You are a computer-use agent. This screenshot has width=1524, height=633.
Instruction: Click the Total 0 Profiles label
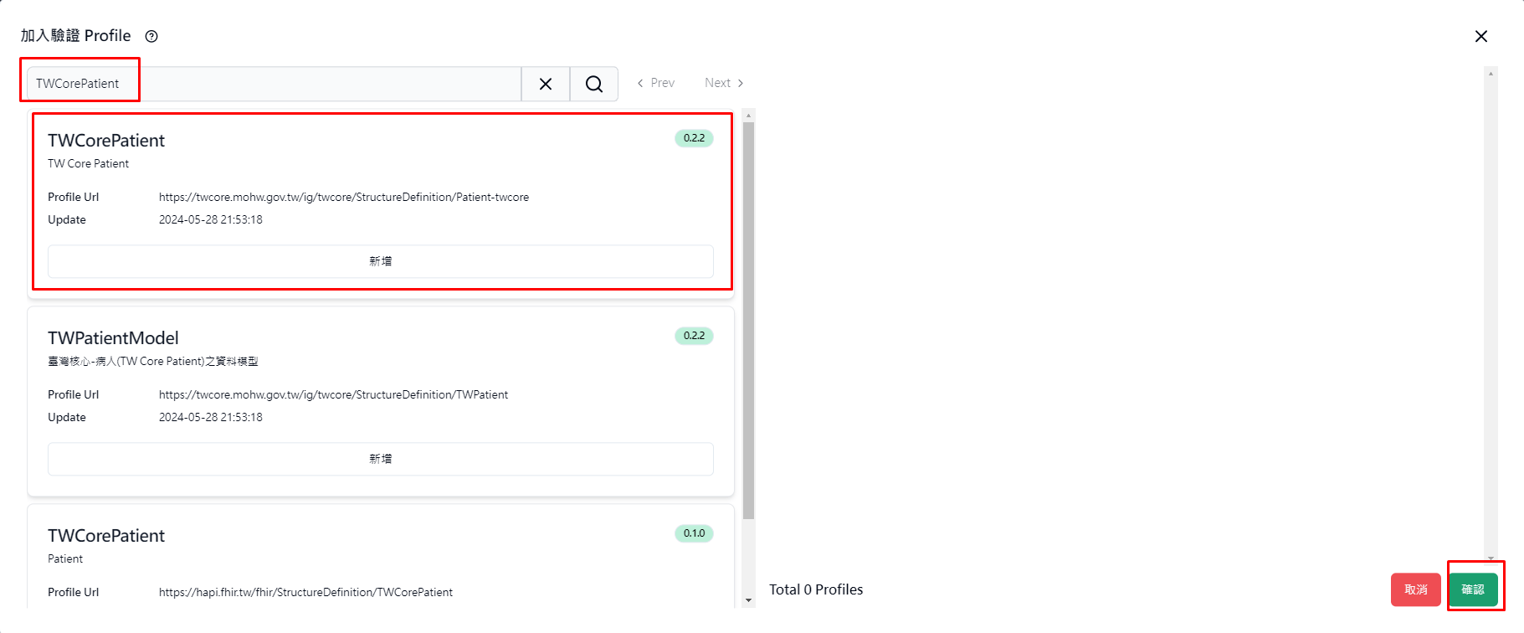(816, 589)
